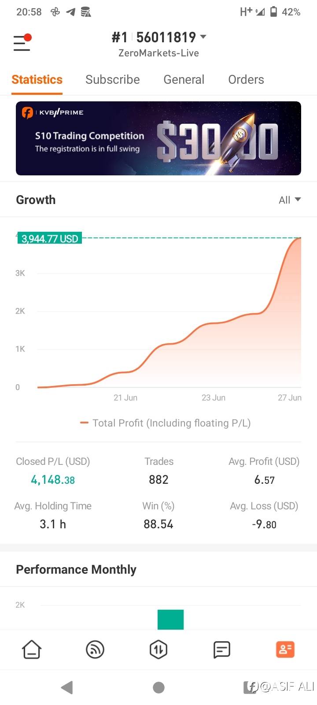Tap the 3,944.77 USD growth label
The height and width of the screenshot is (705, 317).
click(50, 239)
